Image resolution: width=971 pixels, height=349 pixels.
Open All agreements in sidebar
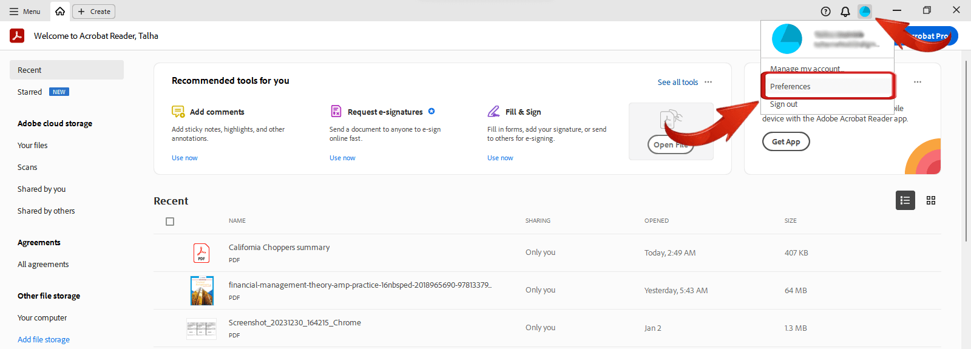(x=43, y=264)
